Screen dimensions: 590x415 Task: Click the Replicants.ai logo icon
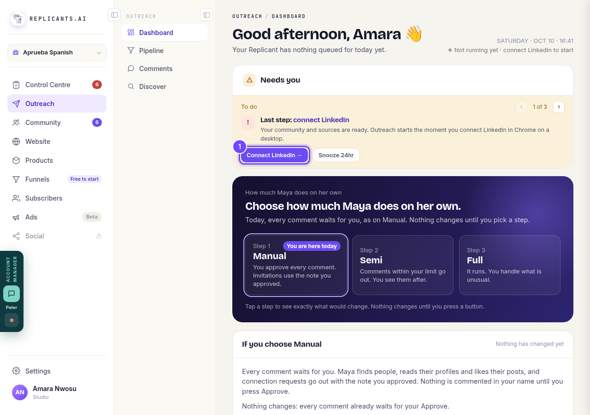tap(18, 19)
